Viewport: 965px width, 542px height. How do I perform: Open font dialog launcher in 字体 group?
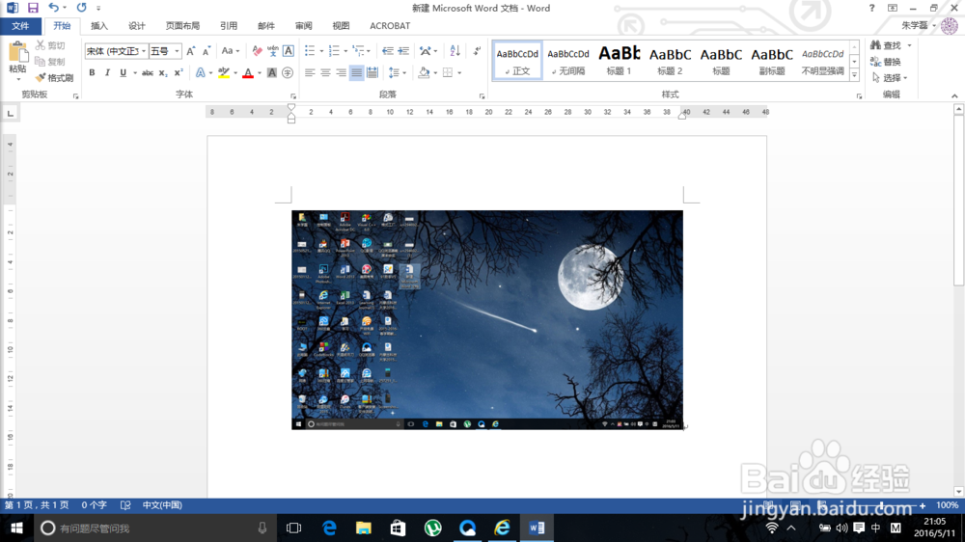tap(293, 96)
